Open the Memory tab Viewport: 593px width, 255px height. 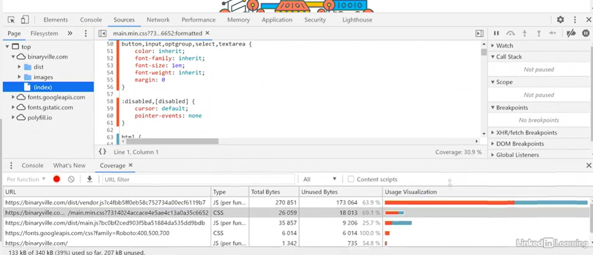pyautogui.click(x=238, y=20)
